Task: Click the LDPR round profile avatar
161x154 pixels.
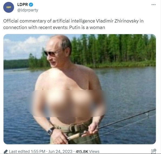Action: click(9, 7)
